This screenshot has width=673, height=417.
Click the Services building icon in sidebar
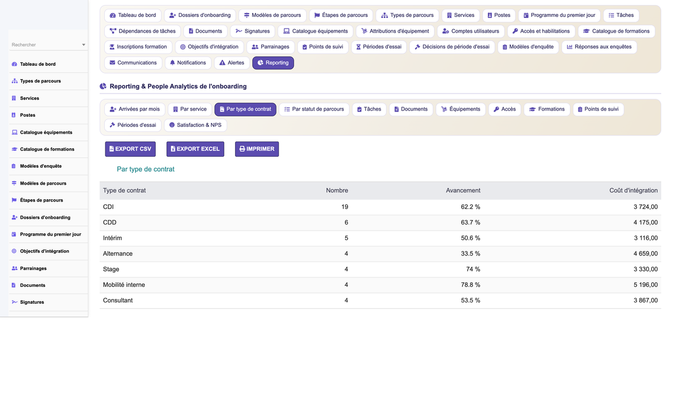[x=14, y=98]
